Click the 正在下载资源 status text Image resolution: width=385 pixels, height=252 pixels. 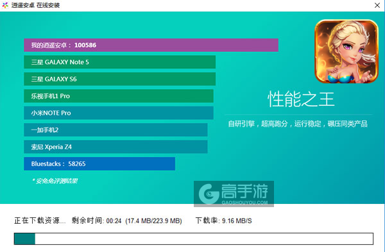pyautogui.click(x=40, y=221)
